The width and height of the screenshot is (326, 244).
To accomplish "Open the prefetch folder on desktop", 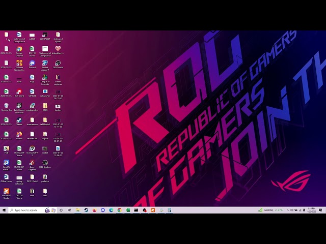I will 45,178.
